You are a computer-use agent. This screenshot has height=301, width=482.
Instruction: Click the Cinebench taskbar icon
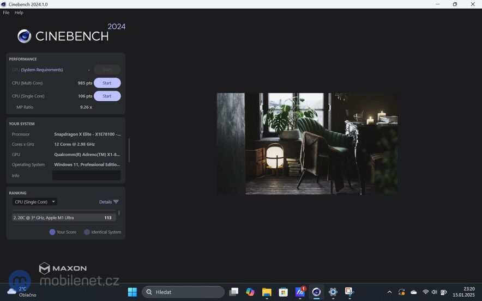pos(316,292)
